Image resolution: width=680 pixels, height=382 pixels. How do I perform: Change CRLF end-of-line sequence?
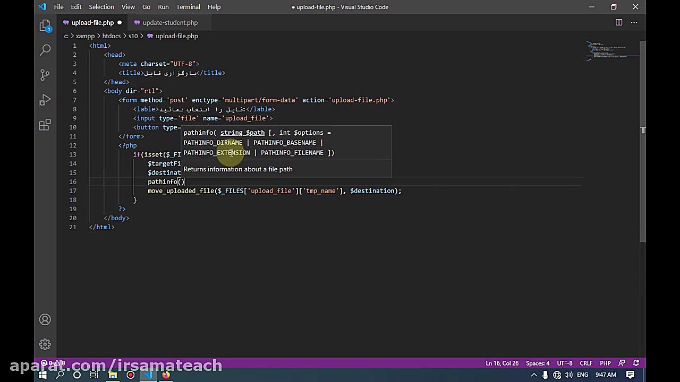coord(586,363)
